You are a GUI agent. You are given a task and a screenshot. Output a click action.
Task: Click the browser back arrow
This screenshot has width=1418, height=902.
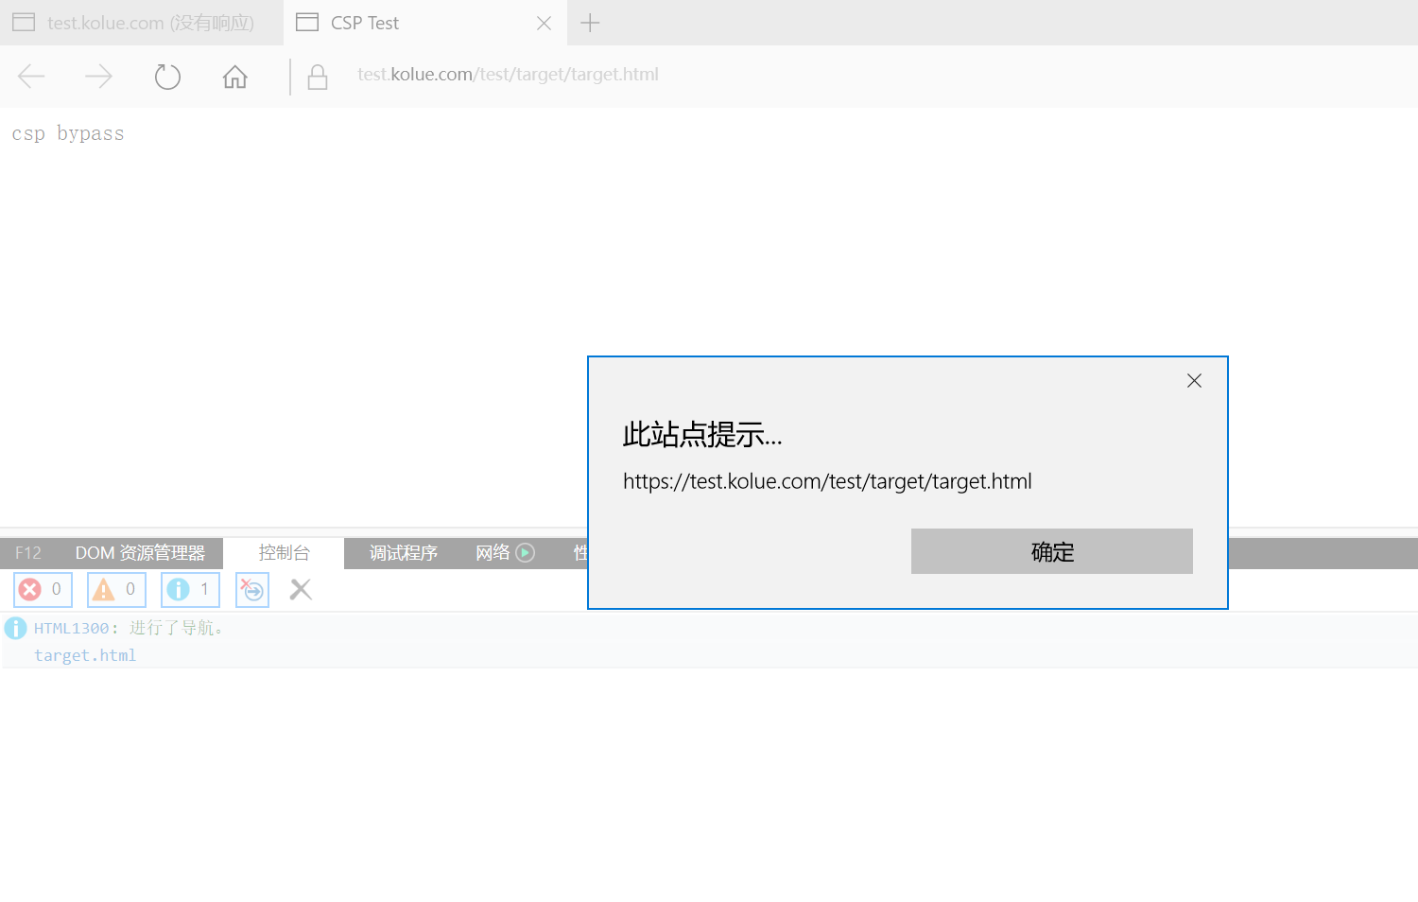tap(31, 77)
